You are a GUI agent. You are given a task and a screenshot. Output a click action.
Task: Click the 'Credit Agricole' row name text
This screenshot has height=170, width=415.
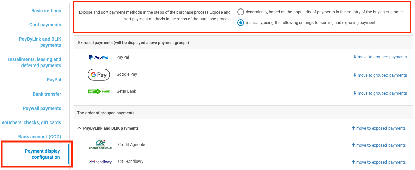coord(131,145)
